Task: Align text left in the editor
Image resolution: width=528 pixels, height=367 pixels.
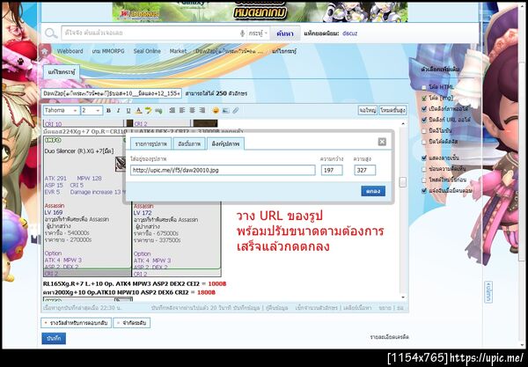Action: coord(182,110)
